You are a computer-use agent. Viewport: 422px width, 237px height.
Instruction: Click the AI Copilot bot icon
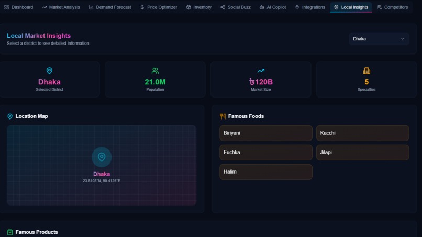(x=262, y=7)
